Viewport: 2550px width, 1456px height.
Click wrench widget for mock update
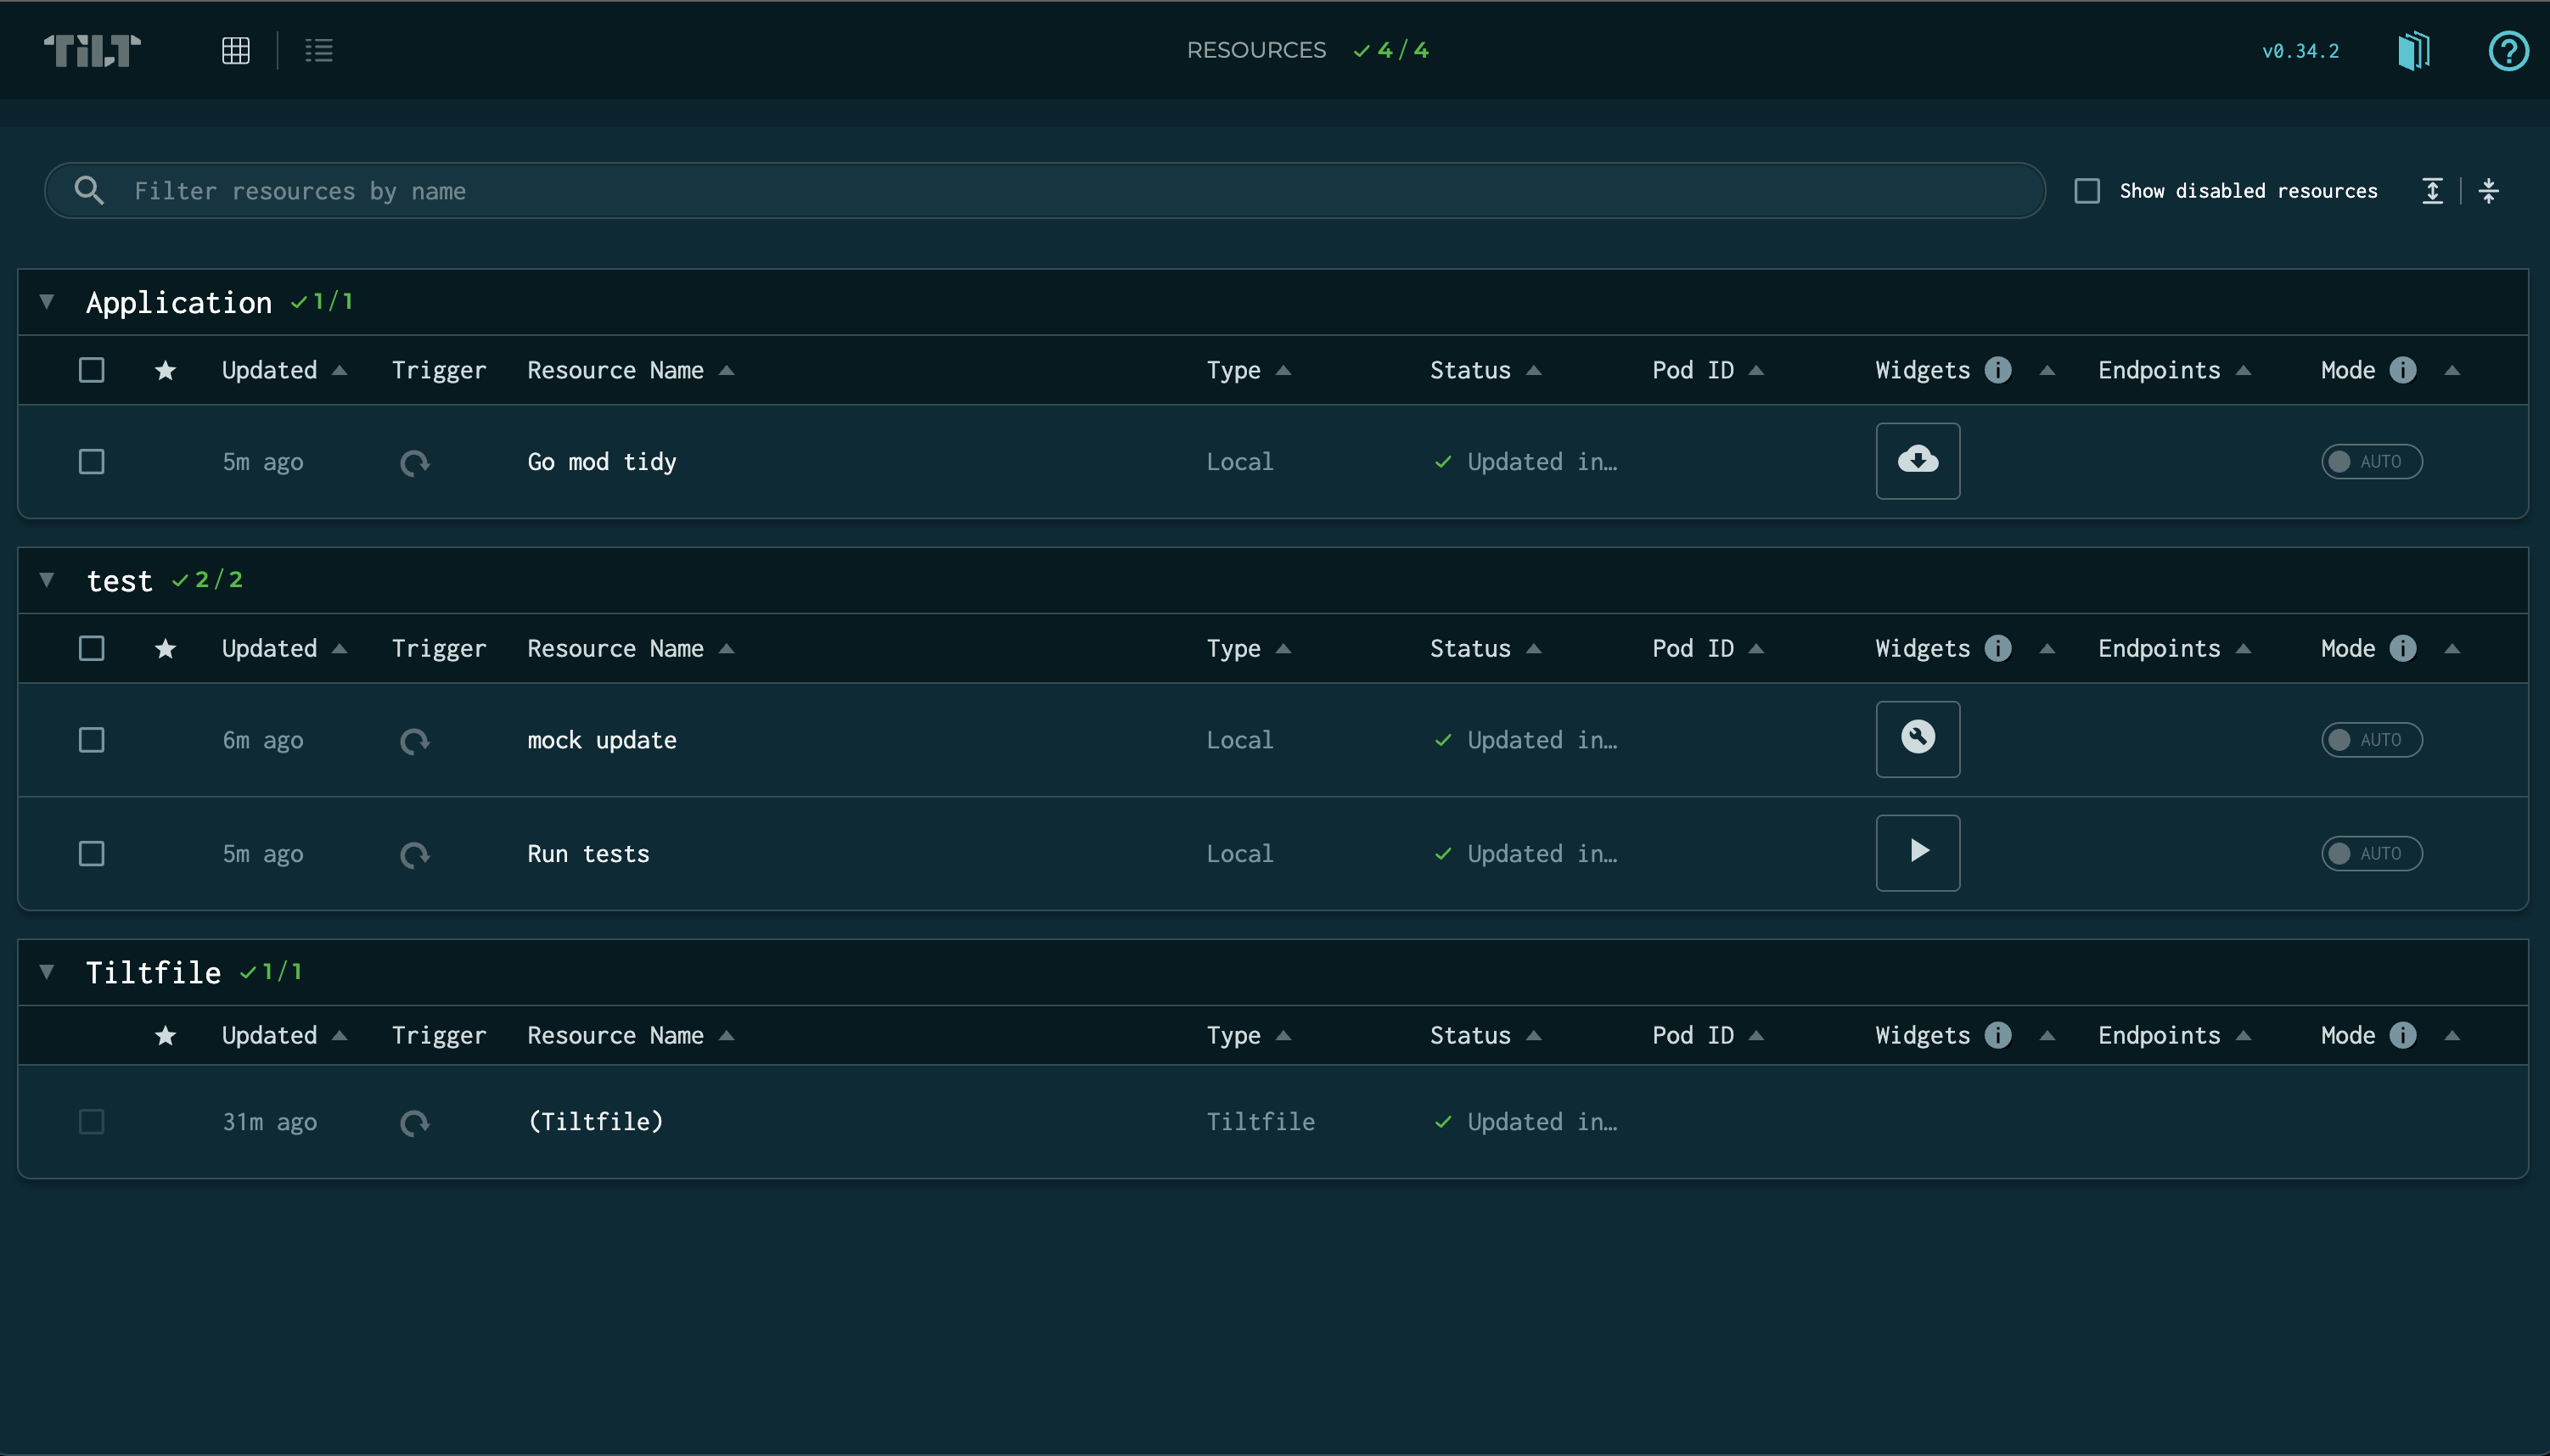tap(1918, 739)
